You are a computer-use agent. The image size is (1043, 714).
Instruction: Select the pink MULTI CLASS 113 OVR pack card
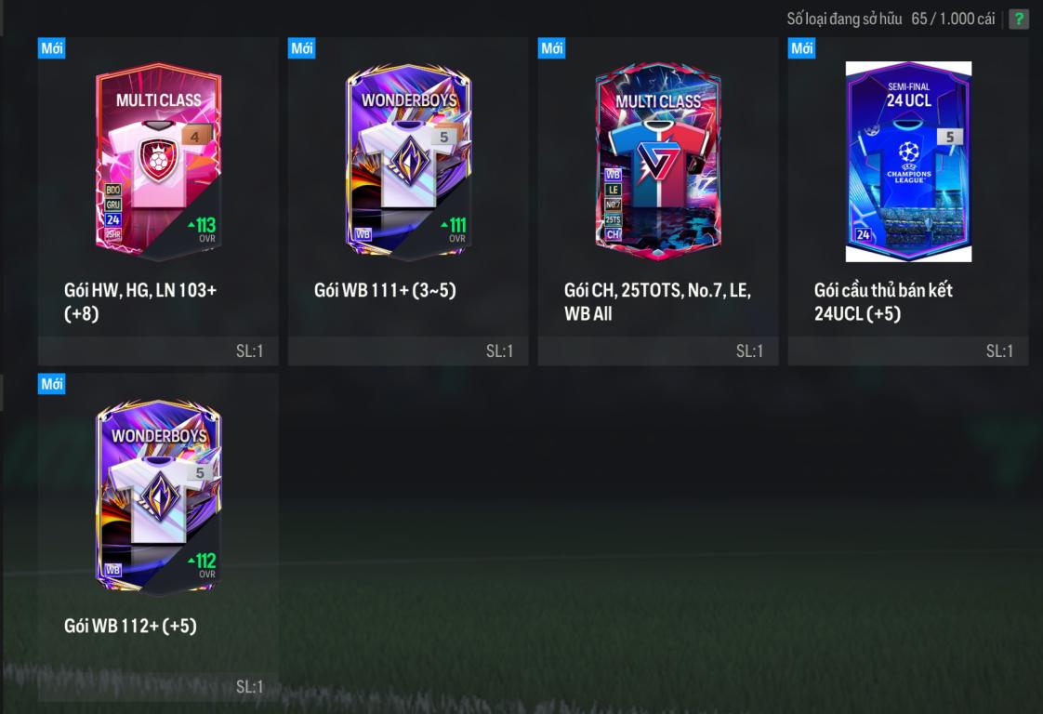(158, 161)
